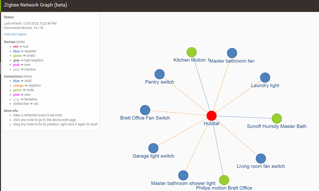Screen dimensions: 319x191
Task: Click the Laundry light repeater node
Action: [265, 78]
